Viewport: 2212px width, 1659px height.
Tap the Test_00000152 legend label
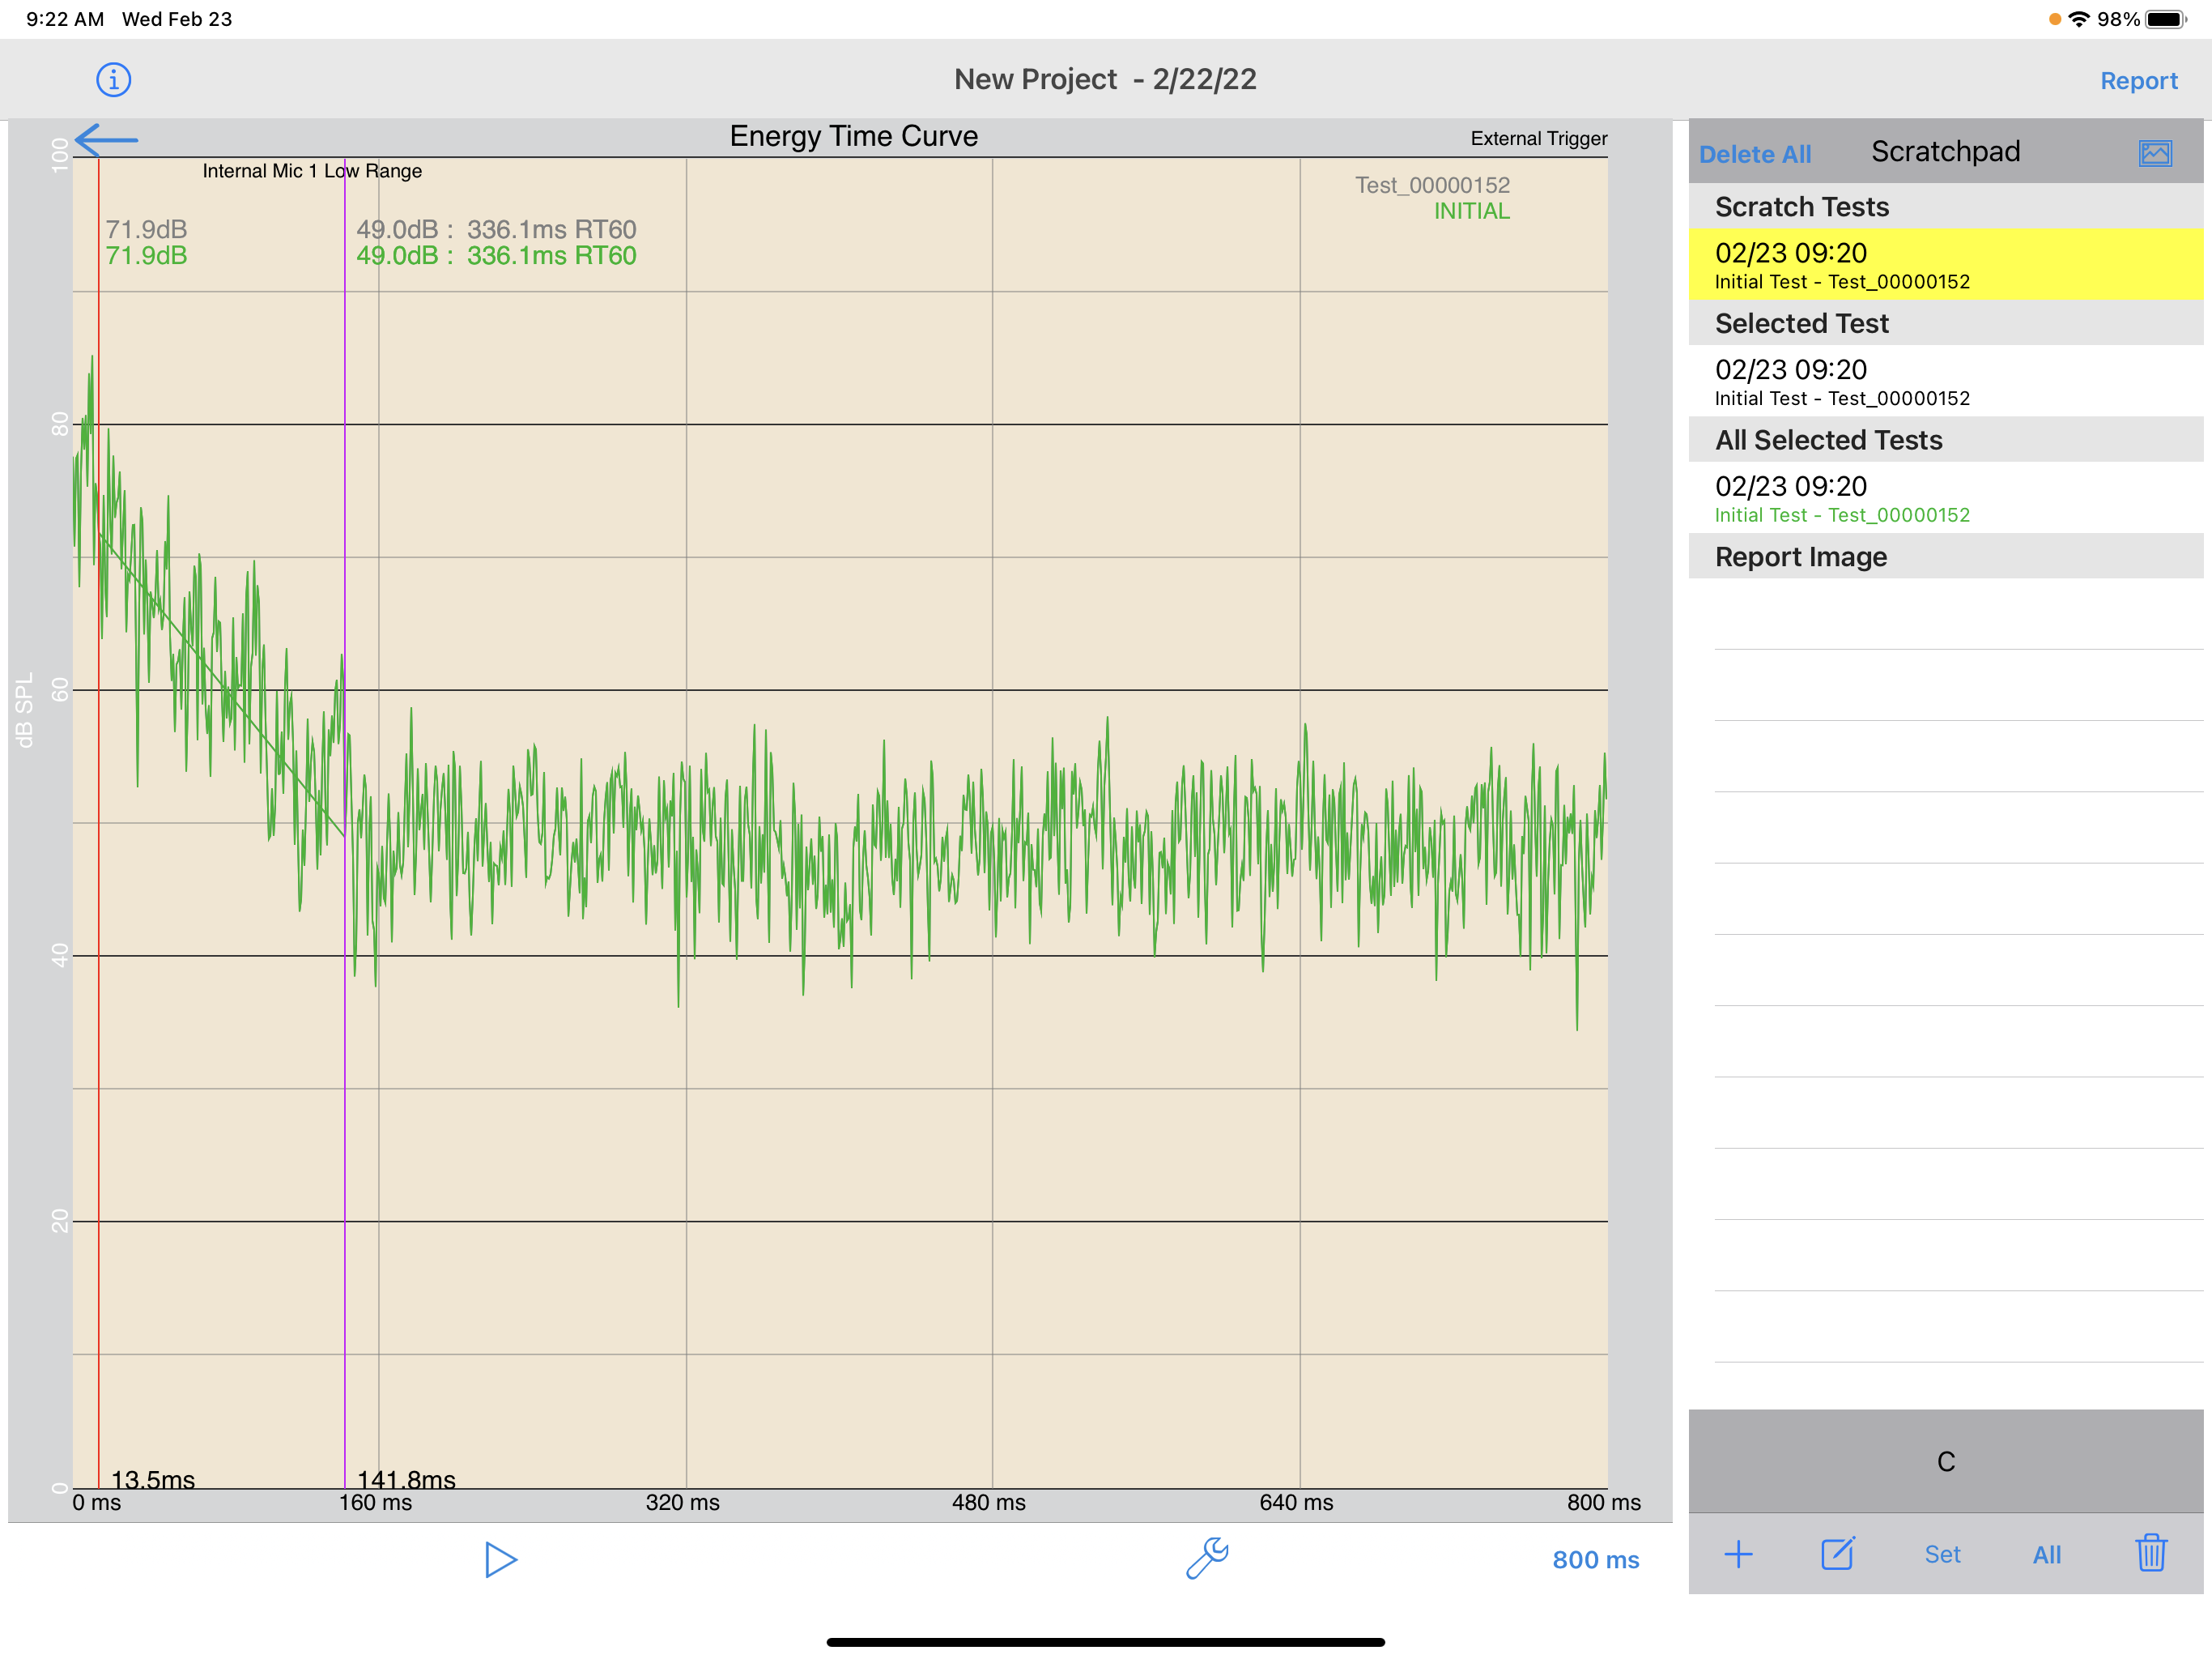click(1432, 186)
